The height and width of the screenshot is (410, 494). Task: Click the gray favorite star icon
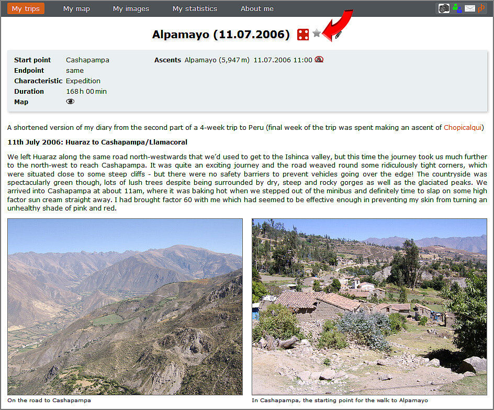(x=317, y=33)
